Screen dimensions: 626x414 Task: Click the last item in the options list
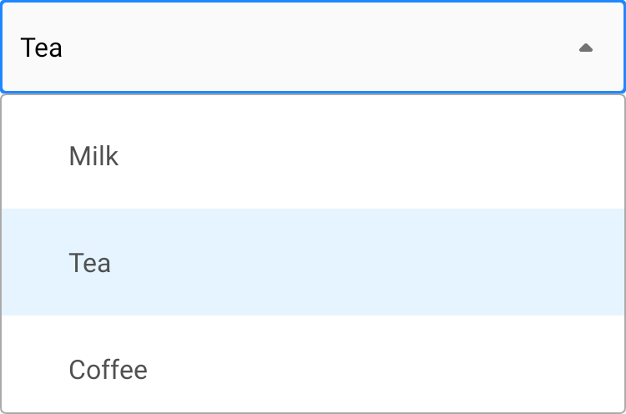(x=312, y=369)
